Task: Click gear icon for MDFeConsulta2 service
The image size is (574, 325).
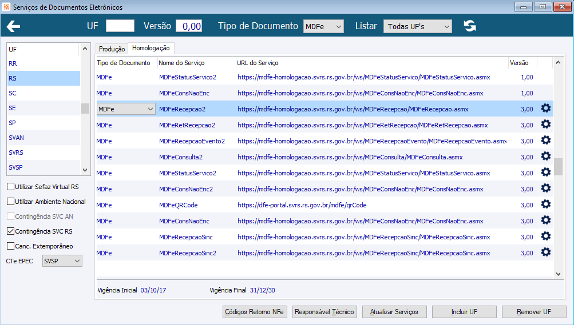Action: (545, 157)
